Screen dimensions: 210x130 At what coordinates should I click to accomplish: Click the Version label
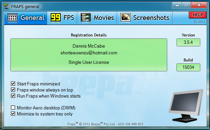pos(188,35)
